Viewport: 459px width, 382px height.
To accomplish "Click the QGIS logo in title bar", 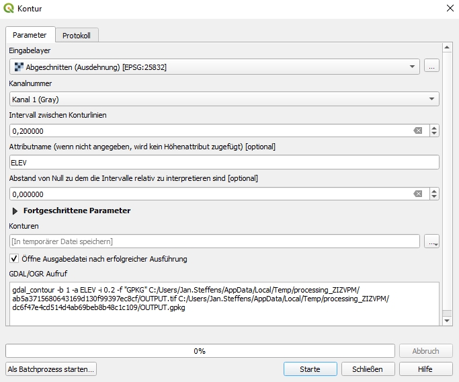I will coord(9,8).
